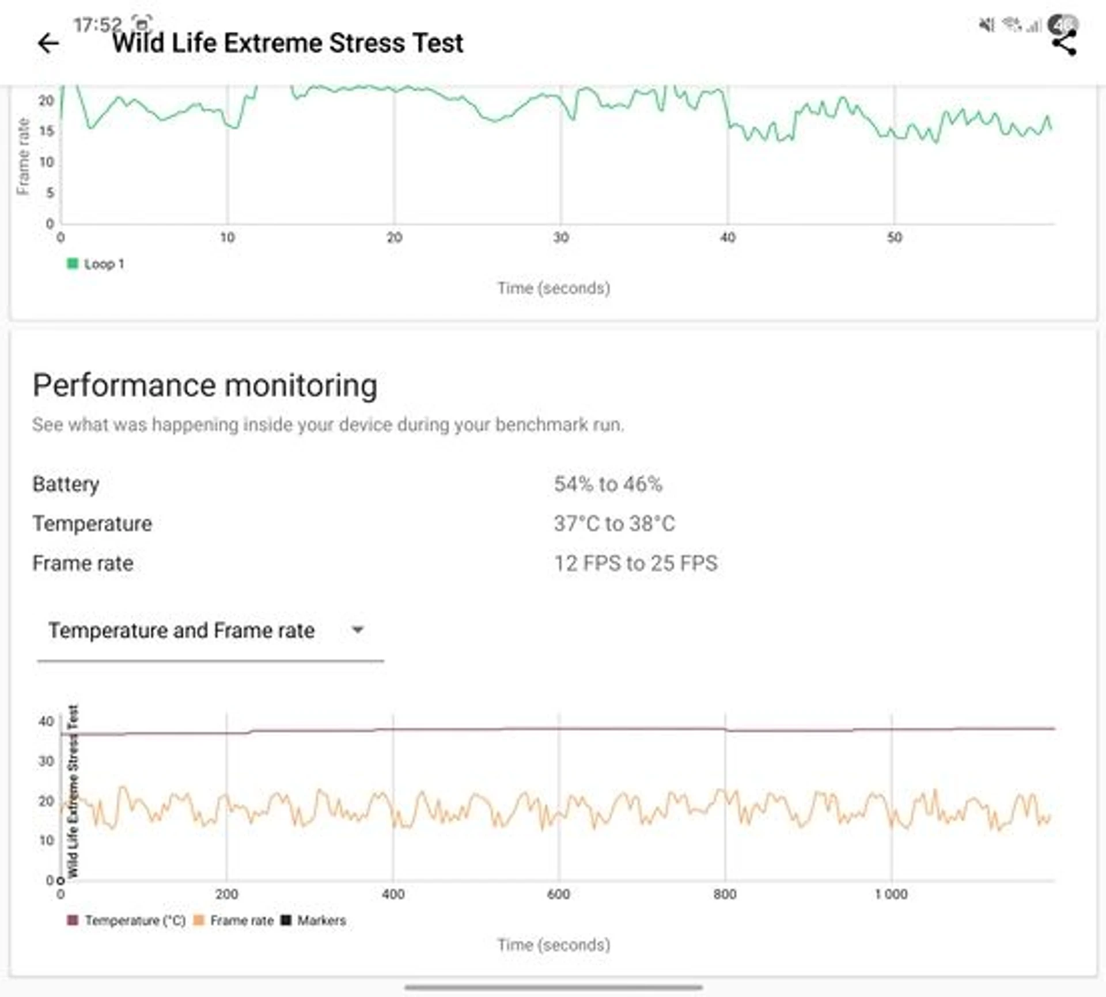
Task: Tap the battery indicator in status bar
Action: (x=1062, y=24)
